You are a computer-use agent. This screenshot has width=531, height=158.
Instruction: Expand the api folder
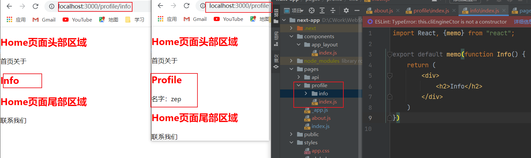(298, 77)
